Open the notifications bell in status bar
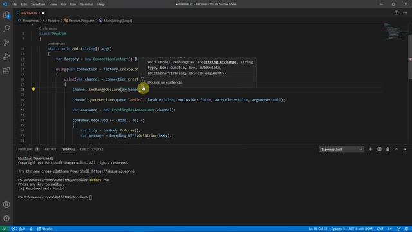 point(406,229)
